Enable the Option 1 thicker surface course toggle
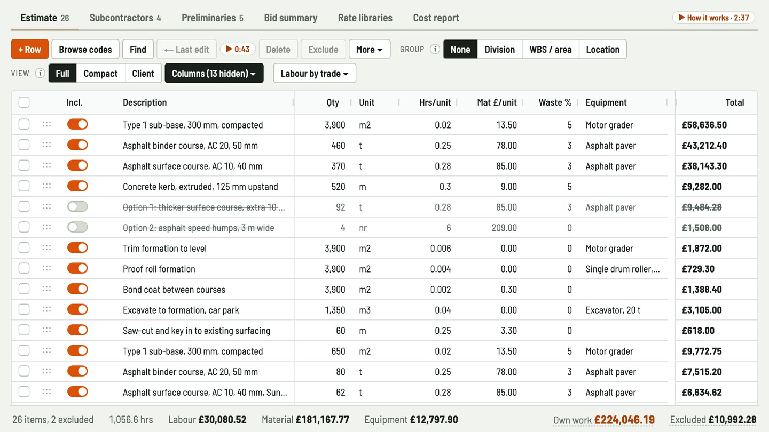This screenshot has height=432, width=769. coord(77,207)
